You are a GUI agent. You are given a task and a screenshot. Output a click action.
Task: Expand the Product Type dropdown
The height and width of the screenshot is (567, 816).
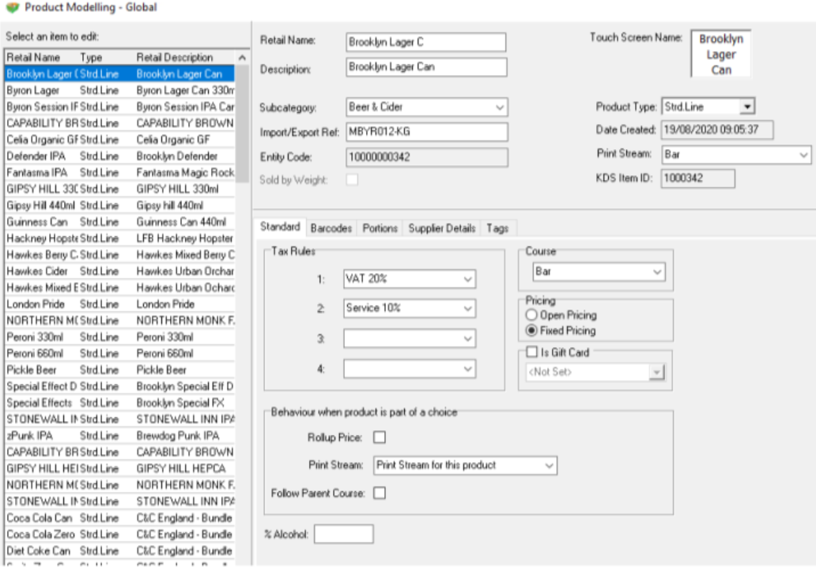click(747, 107)
